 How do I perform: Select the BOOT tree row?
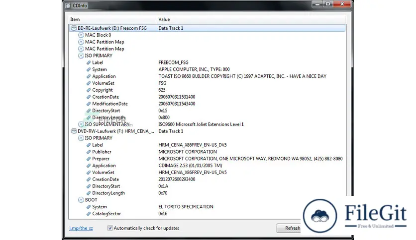point(207,200)
